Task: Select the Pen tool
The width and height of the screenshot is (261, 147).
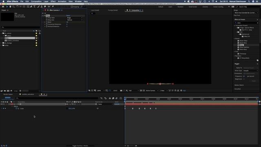Action: pos(31,7)
